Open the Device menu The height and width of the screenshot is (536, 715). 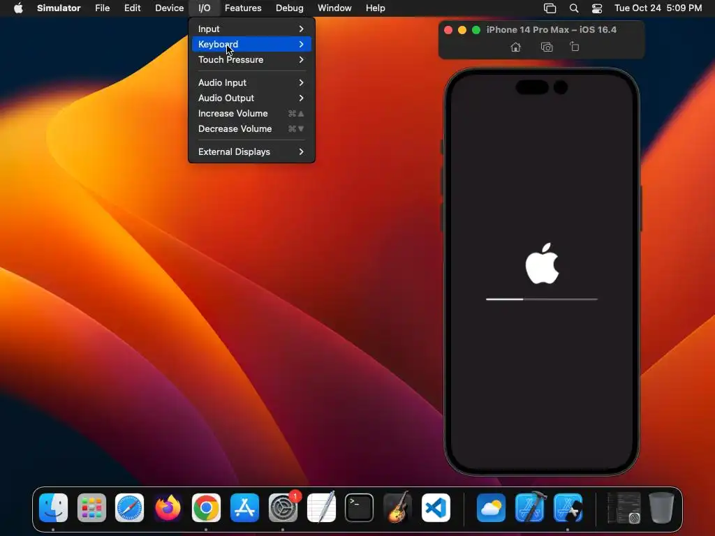pos(169,8)
